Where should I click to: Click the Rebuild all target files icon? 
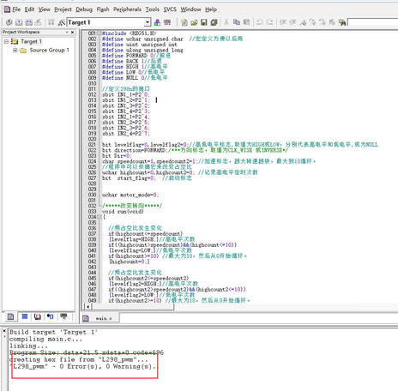pyautogui.click(x=29, y=22)
